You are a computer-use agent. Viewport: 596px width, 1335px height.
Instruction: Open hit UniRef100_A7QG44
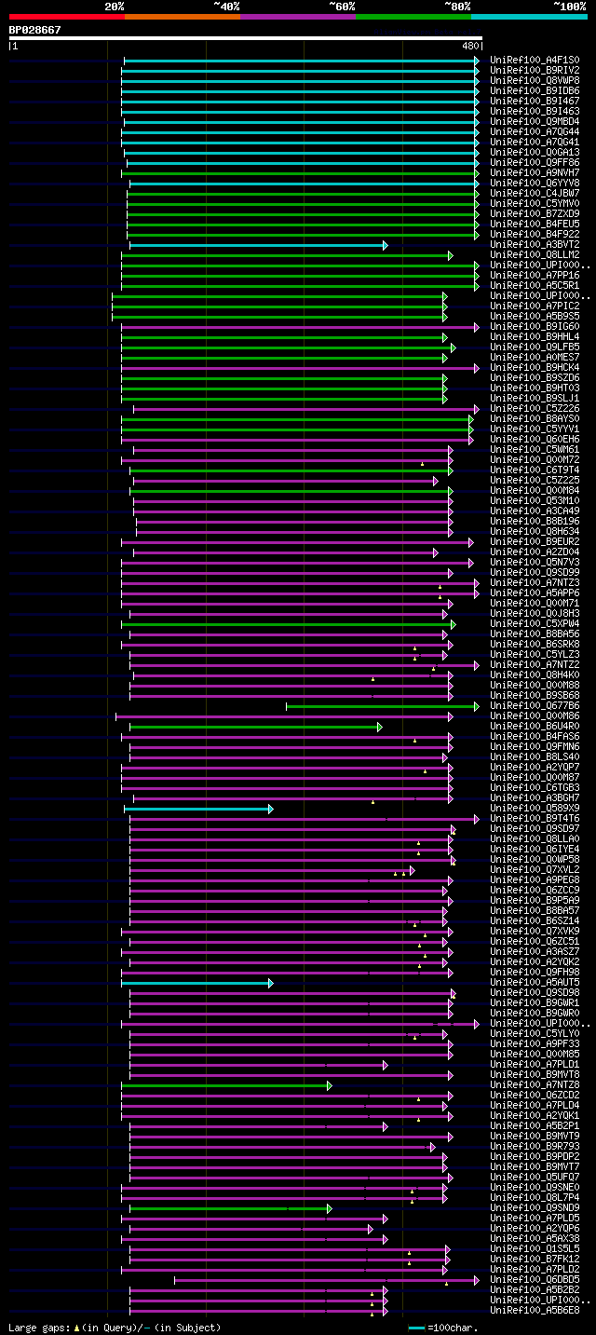[x=535, y=132]
